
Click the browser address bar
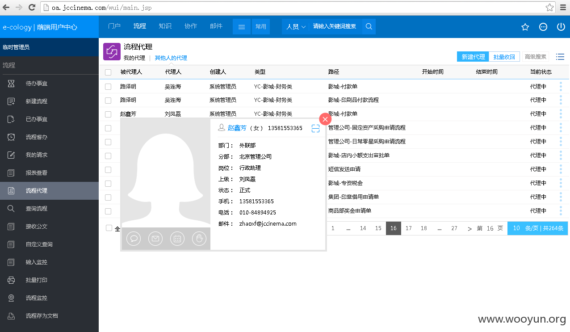298,7
